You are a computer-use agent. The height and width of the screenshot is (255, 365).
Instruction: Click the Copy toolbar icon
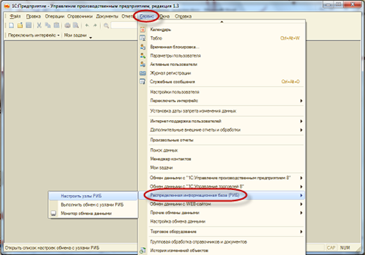pos(48,26)
